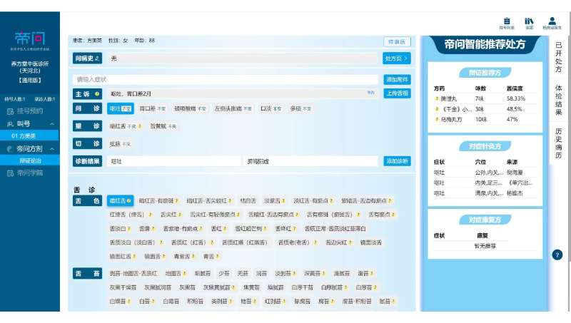This screenshot has height=323, width=571.
Task: Click the 添加附件 button
Action: (397, 80)
